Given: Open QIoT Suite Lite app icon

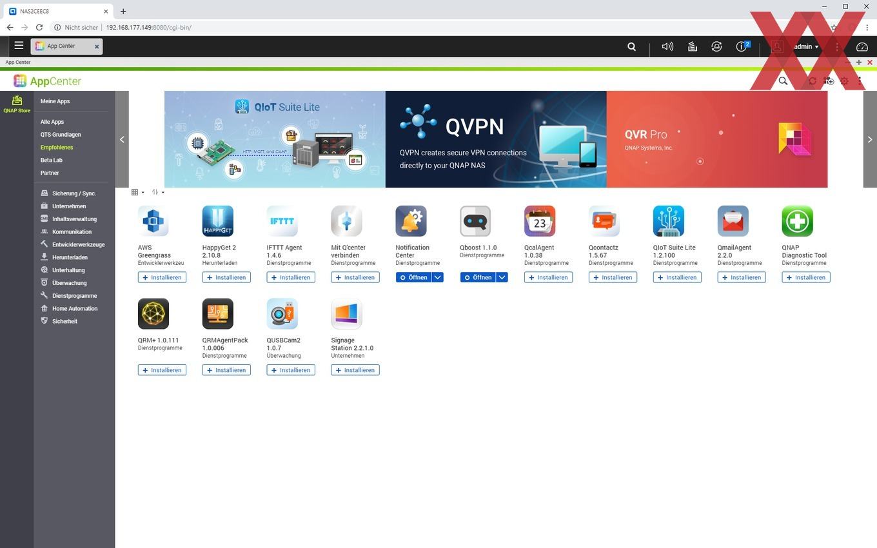Looking at the screenshot, I should coord(669,221).
